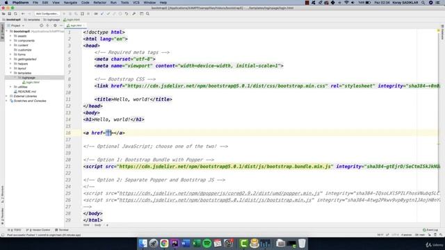This screenshot has height=250, width=445.
Task: Select gettingstarted folder in tree
Action: point(25,59)
